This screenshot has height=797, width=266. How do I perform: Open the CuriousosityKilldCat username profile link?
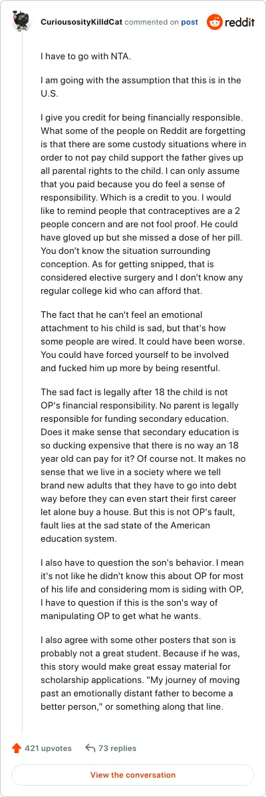[82, 23]
